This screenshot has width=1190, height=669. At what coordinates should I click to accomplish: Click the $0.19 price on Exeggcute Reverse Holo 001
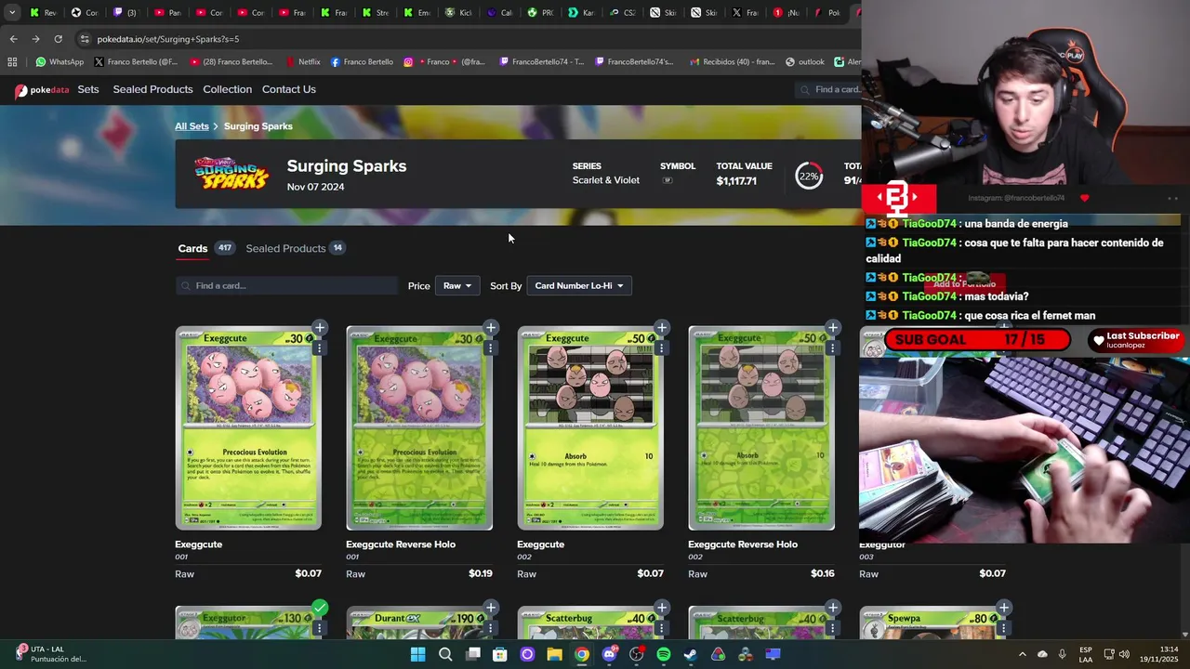[x=481, y=573]
